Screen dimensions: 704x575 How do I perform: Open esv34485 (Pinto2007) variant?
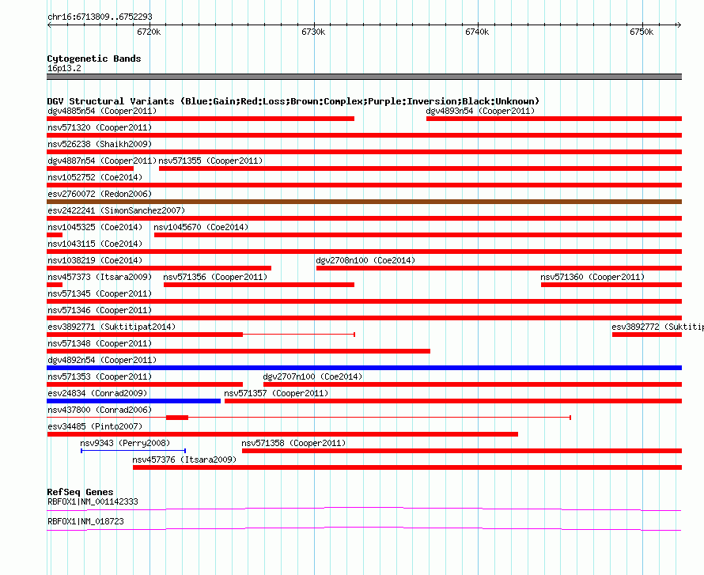pos(95,426)
